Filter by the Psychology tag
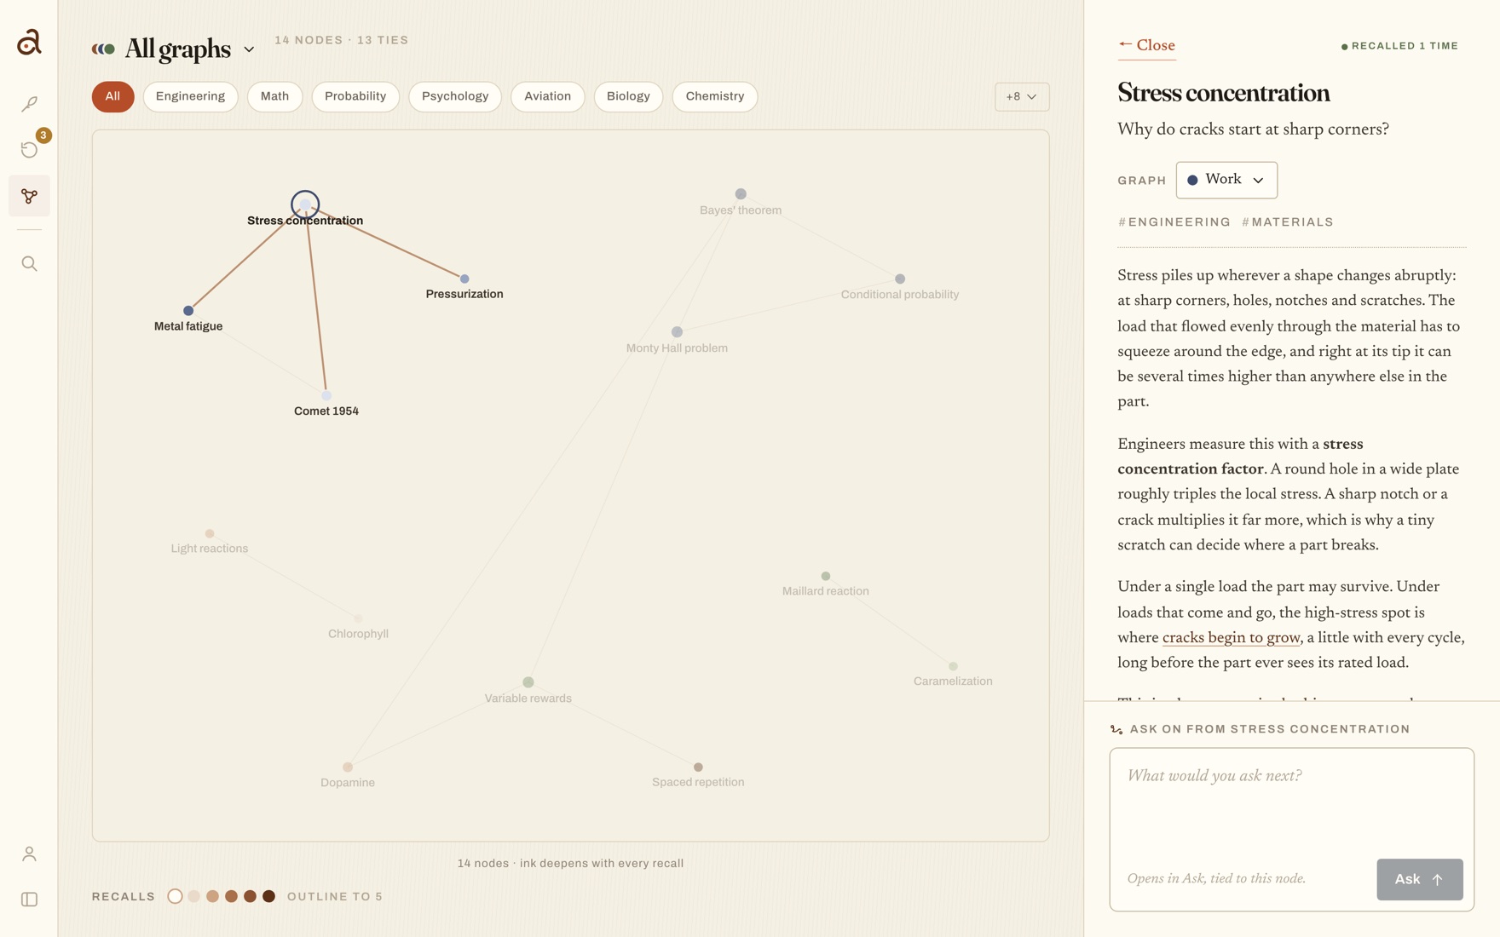The height and width of the screenshot is (937, 1500). [455, 96]
